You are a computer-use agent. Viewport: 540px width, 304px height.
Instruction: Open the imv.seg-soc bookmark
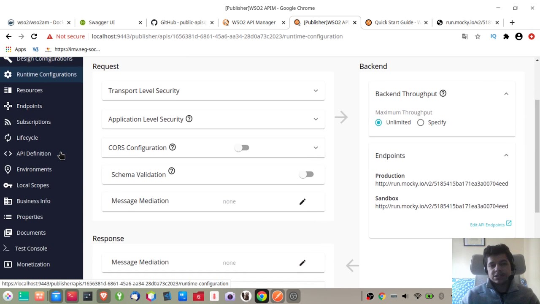[72, 49]
